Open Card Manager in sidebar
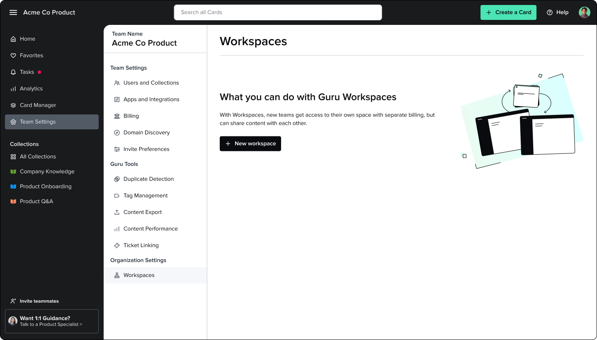This screenshot has width=597, height=340. point(52,105)
